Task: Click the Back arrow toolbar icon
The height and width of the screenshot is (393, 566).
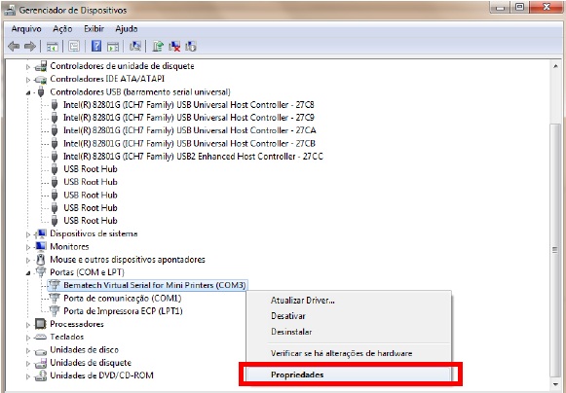Action: click(x=14, y=46)
